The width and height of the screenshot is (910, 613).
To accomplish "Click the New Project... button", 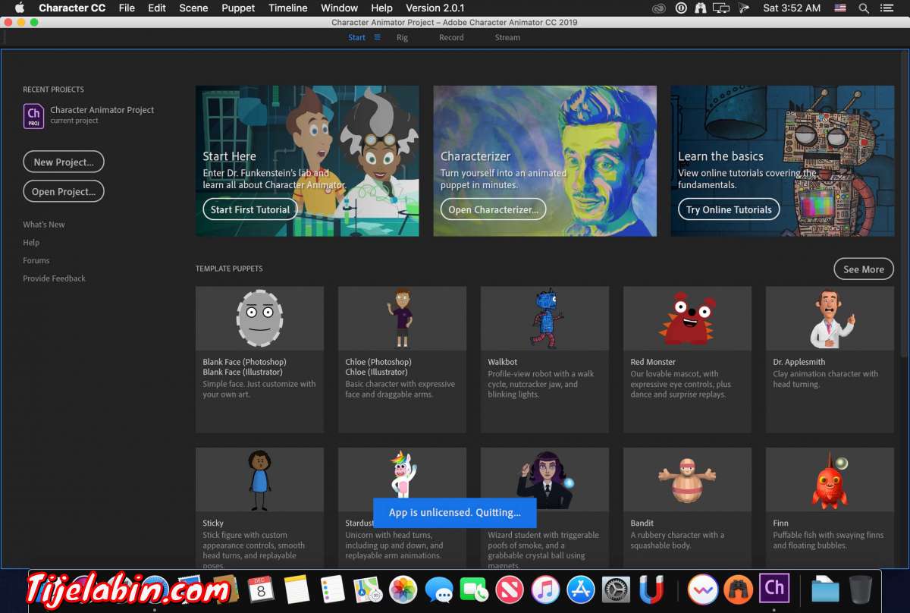I will pyautogui.click(x=64, y=162).
